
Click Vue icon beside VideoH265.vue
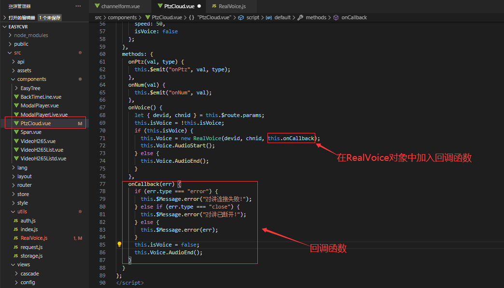pos(16,141)
